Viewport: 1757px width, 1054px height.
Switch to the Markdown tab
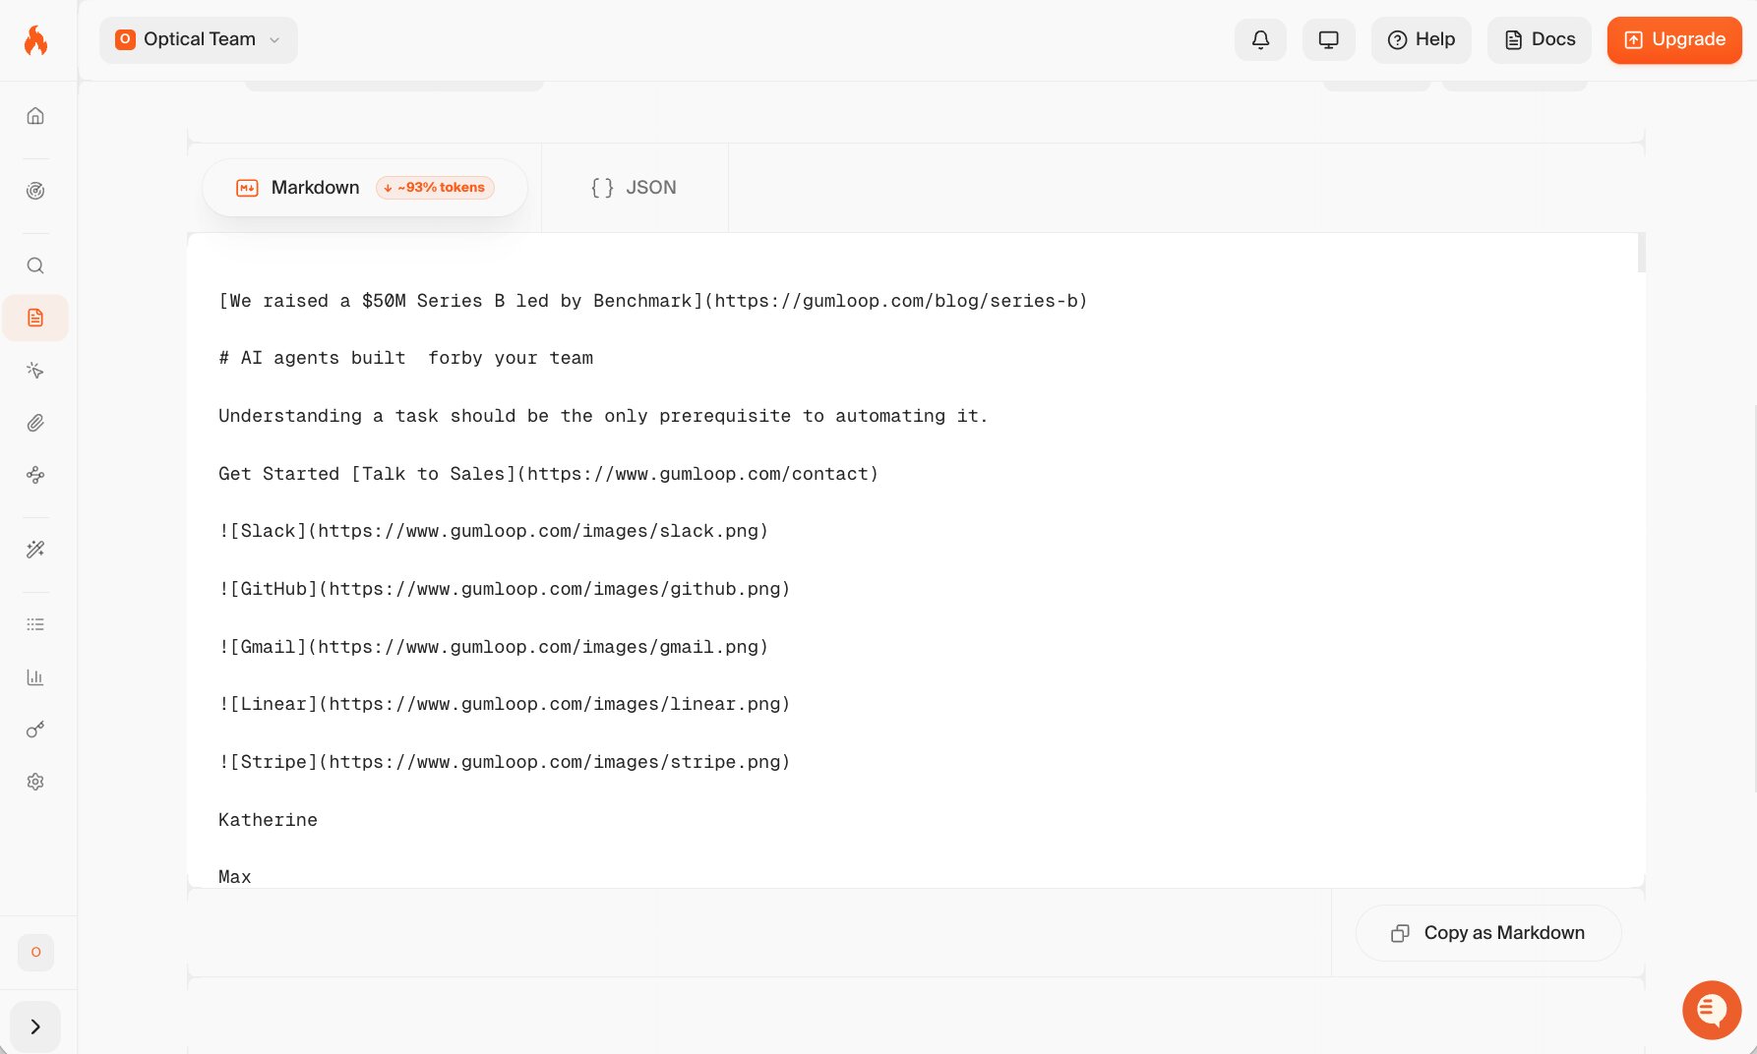[x=365, y=188]
